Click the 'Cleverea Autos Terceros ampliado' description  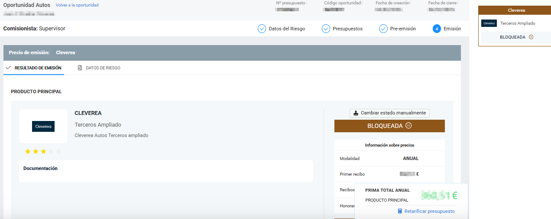(111, 135)
